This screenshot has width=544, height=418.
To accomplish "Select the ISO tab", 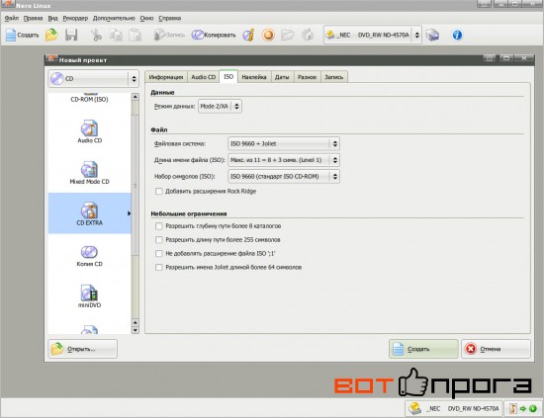I will [228, 77].
